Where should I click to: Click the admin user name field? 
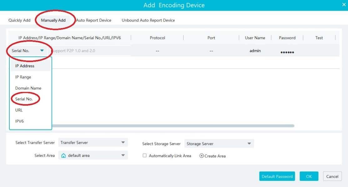[255, 51]
